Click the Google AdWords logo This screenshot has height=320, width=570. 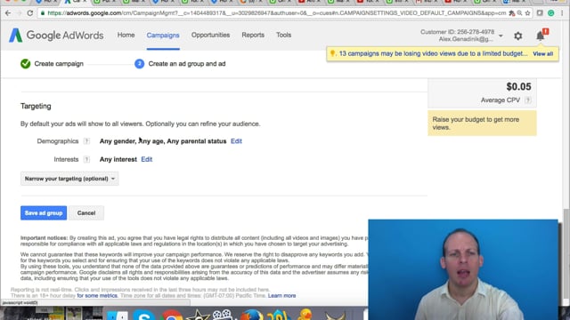pyautogui.click(x=56, y=36)
